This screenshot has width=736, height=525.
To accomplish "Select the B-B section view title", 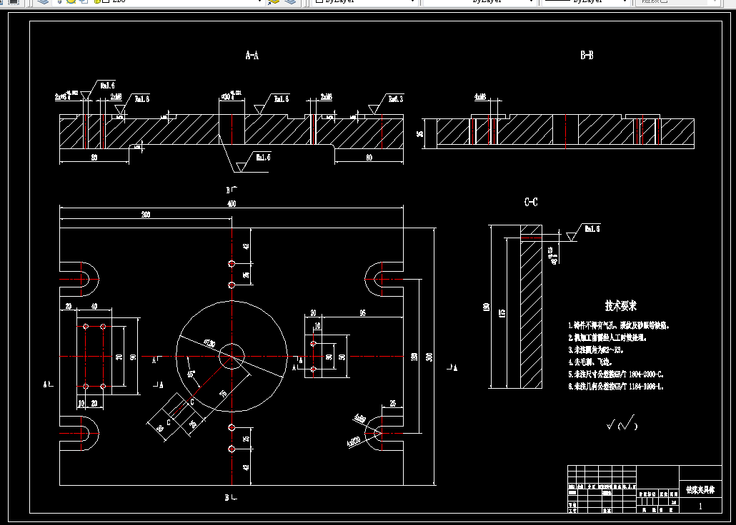I will coord(586,56).
